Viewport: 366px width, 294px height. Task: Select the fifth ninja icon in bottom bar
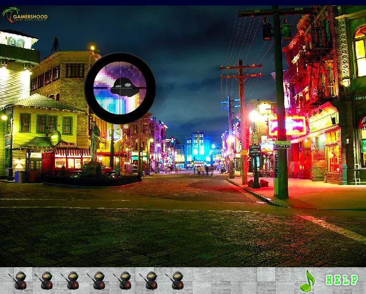123,280
